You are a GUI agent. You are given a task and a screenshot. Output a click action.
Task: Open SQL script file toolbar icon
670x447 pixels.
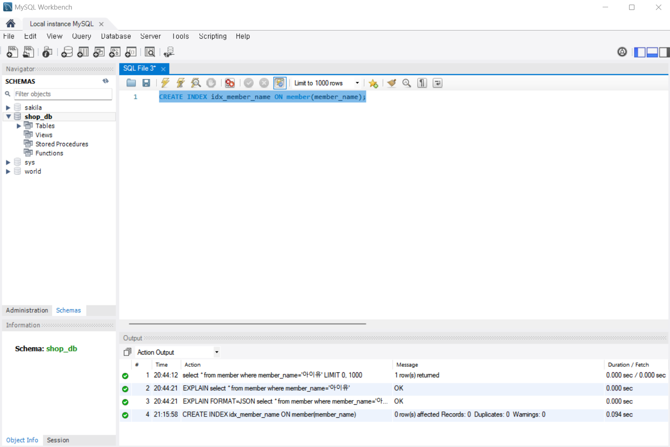(28, 52)
